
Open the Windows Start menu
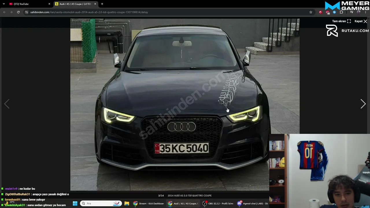click(75, 203)
